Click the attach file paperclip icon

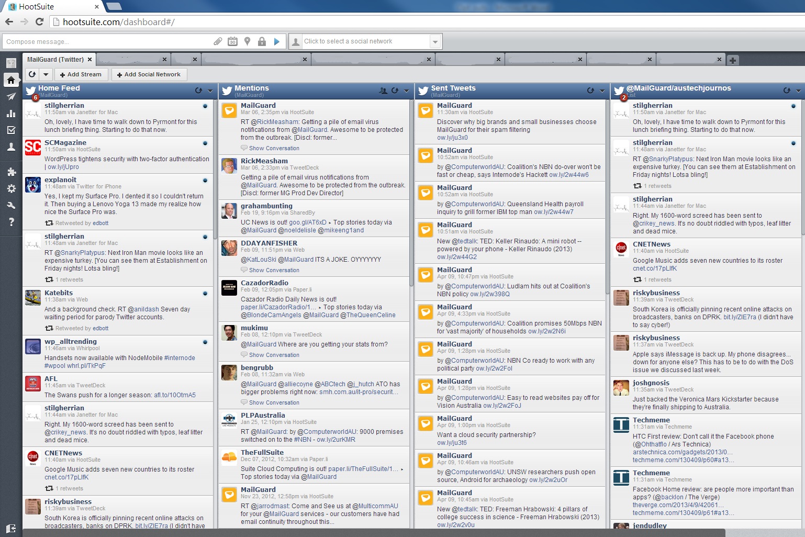218,41
